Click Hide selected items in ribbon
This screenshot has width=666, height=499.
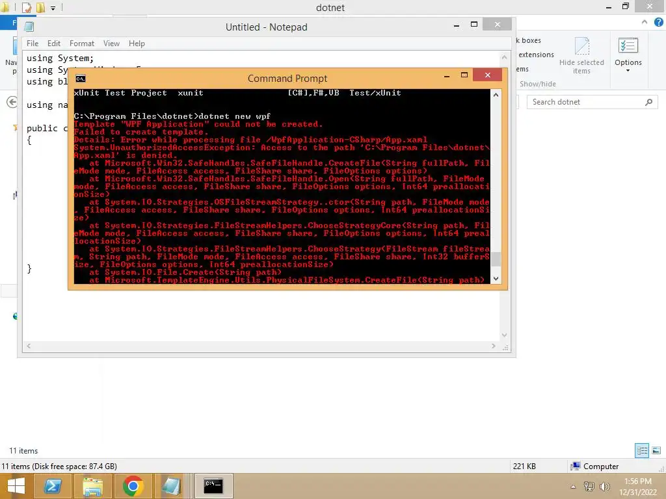click(581, 56)
